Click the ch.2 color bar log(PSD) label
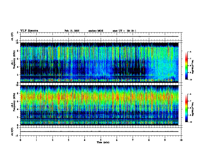The height and width of the screenshot is (157, 204). point(193,109)
